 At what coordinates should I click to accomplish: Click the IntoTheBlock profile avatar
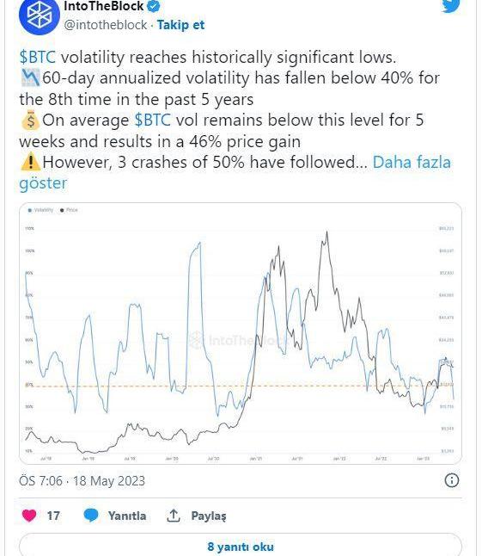(x=40, y=15)
